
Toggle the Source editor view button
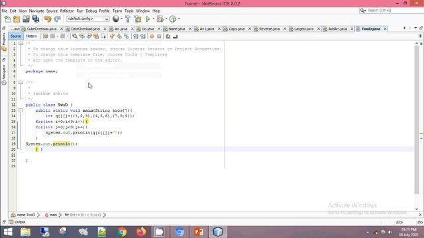point(16,36)
